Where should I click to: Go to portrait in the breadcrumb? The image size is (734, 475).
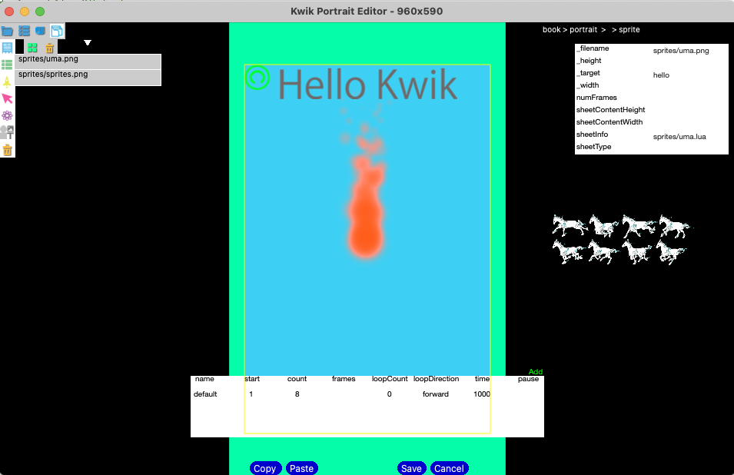tap(583, 29)
